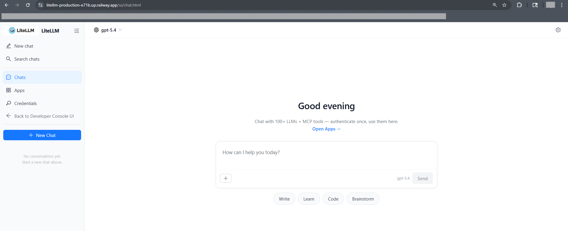
Task: Go Back to Developer Console UI
Action: click(42, 116)
